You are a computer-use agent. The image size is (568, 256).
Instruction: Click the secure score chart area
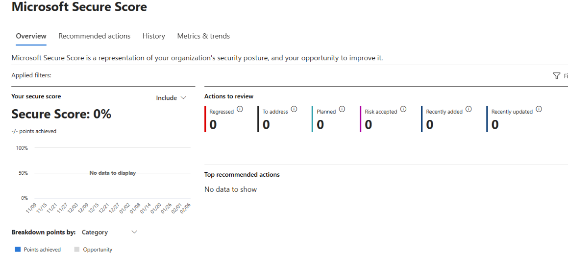pos(112,173)
